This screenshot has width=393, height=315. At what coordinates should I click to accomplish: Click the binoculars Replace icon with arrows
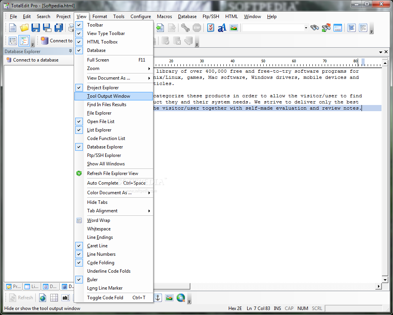pyautogui.click(x=326, y=28)
